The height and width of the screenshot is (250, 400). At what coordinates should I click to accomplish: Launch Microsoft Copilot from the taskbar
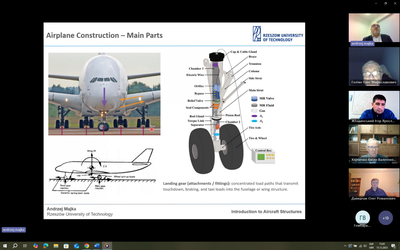tap(35, 246)
